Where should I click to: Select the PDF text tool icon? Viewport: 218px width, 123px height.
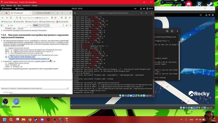tap(63, 25)
